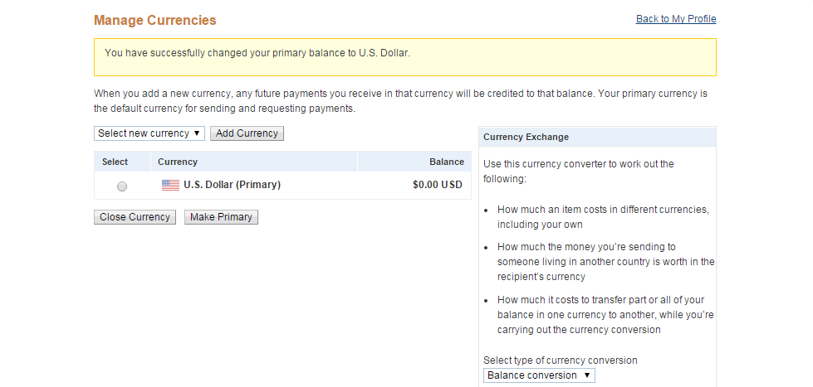Click the U.S. Dollar (Primary) label
Image resolution: width=813 pixels, height=387 pixels.
232,185
